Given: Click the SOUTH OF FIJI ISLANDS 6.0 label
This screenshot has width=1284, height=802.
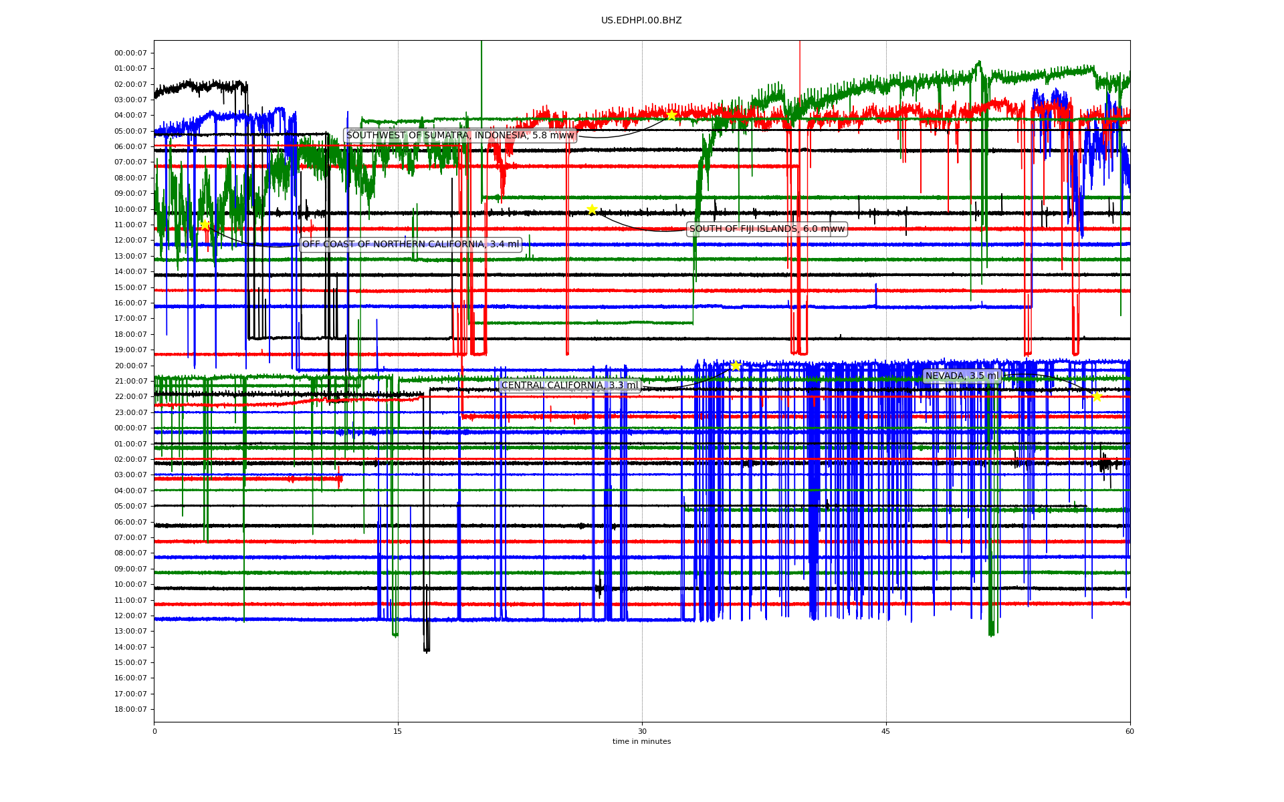Looking at the screenshot, I should 767,229.
